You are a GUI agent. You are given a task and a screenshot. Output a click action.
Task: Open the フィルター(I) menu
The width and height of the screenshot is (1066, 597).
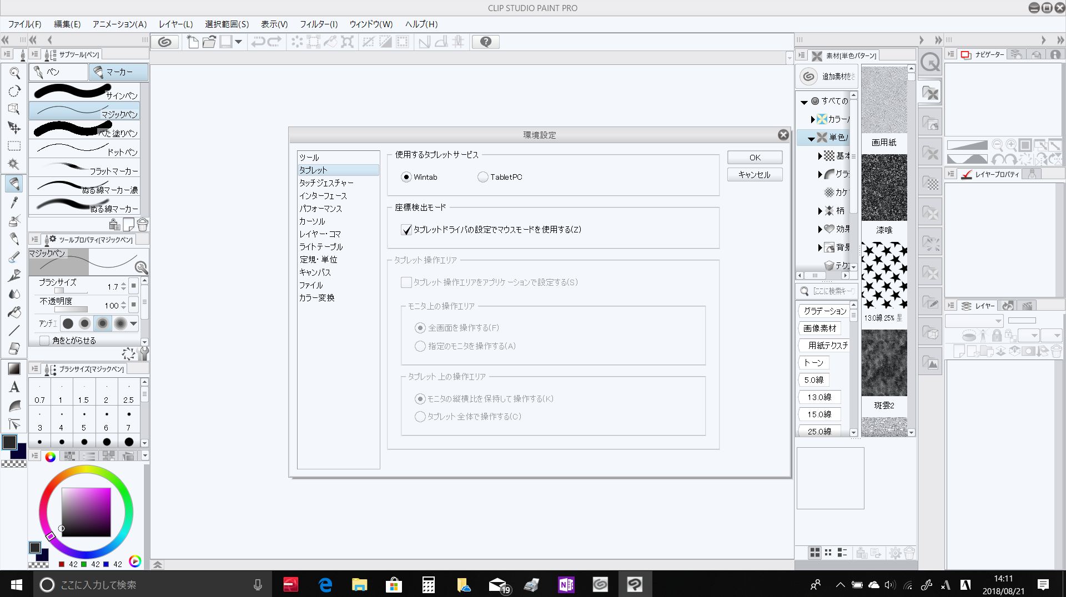[319, 24]
